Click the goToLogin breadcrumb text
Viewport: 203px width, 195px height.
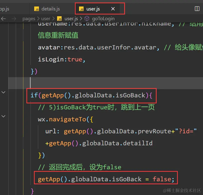click(103, 19)
